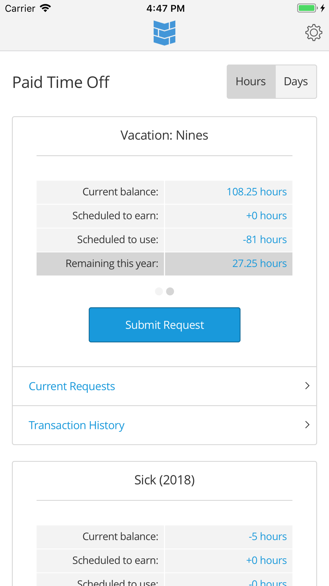Screen dimensions: 329x586
Task: Open the Transaction History link
Action: (76, 425)
